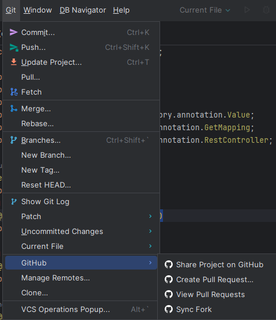Click GitHub logo beside Share Project
Screen dimensions: 276x320
[169, 264]
